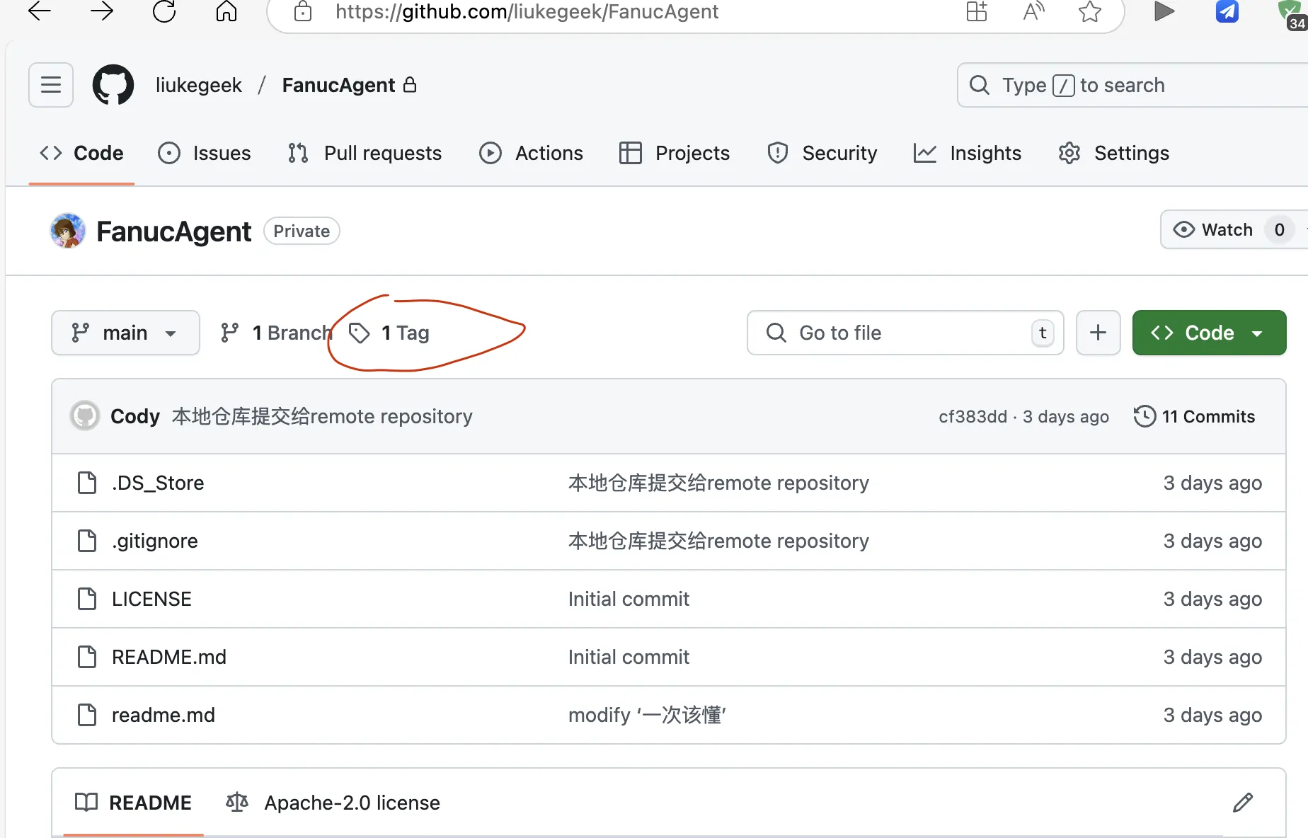Open the split-screen or apps icon in address bar
Screen dimensions: 1308x838
coord(977,11)
